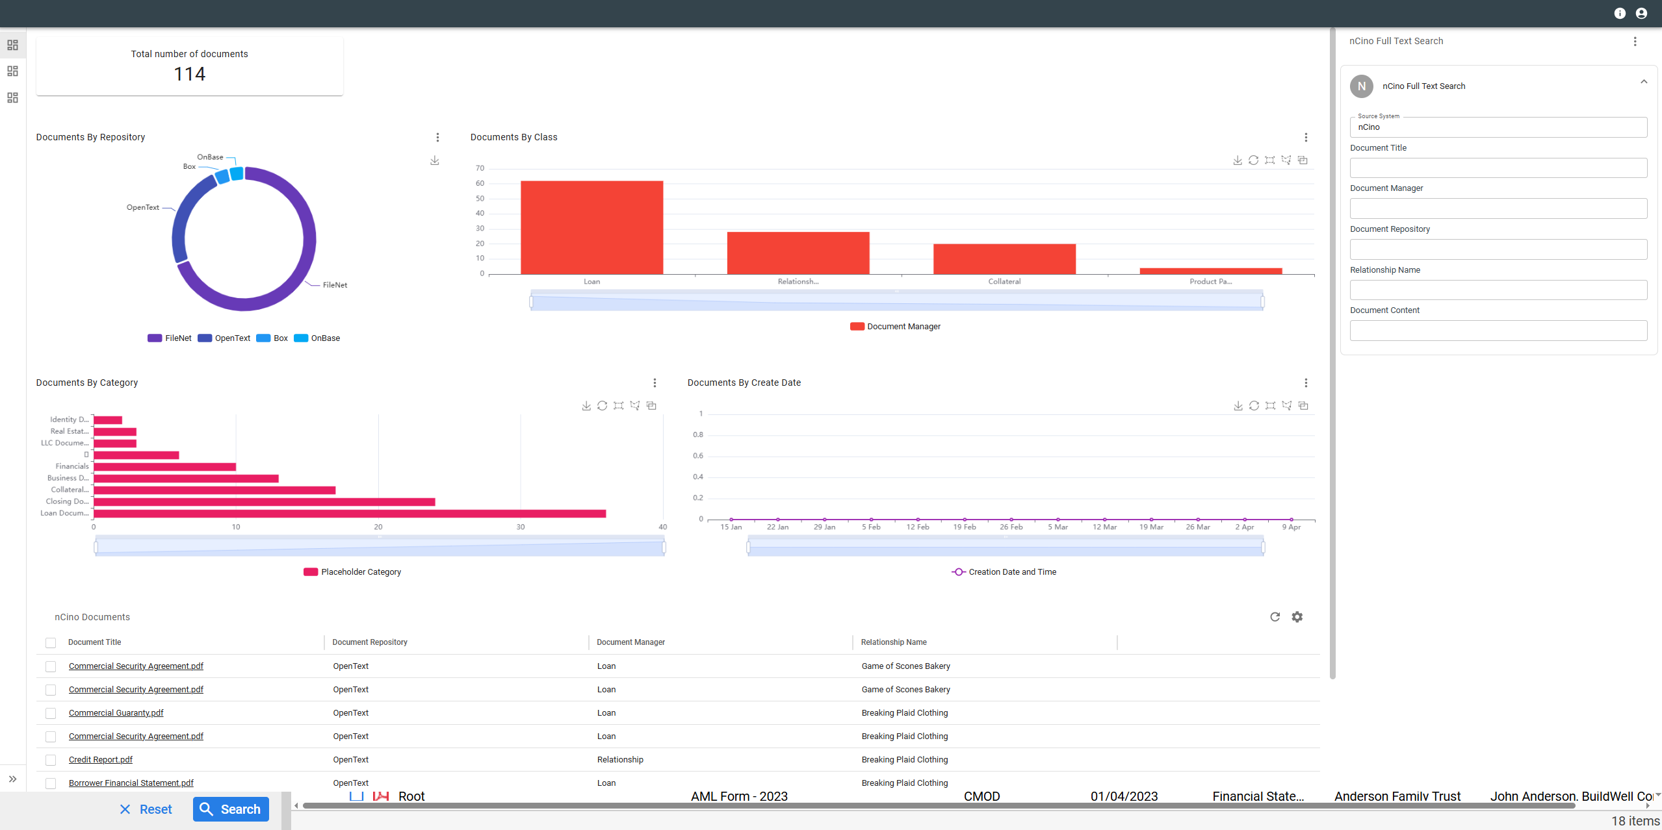The height and width of the screenshot is (830, 1662).
Task: Select the box select icon on Documents By Create Date chart
Action: [x=1270, y=405]
